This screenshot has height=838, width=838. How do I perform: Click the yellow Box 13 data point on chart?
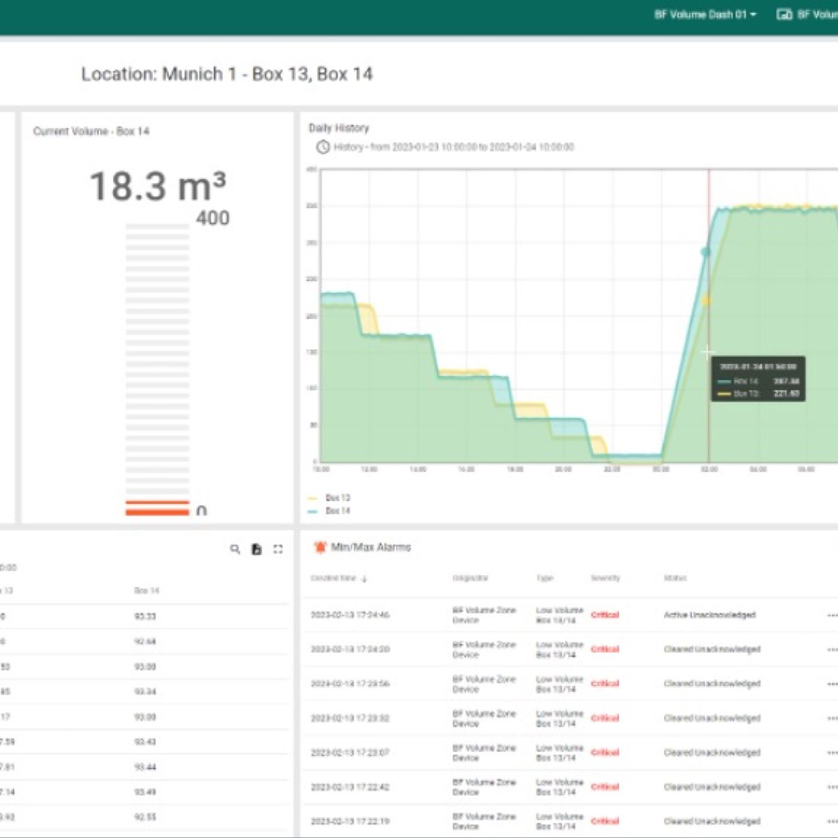pyautogui.click(x=706, y=300)
